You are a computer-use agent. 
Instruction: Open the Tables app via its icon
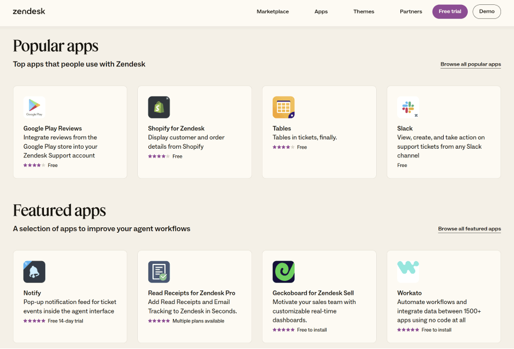[x=283, y=107]
